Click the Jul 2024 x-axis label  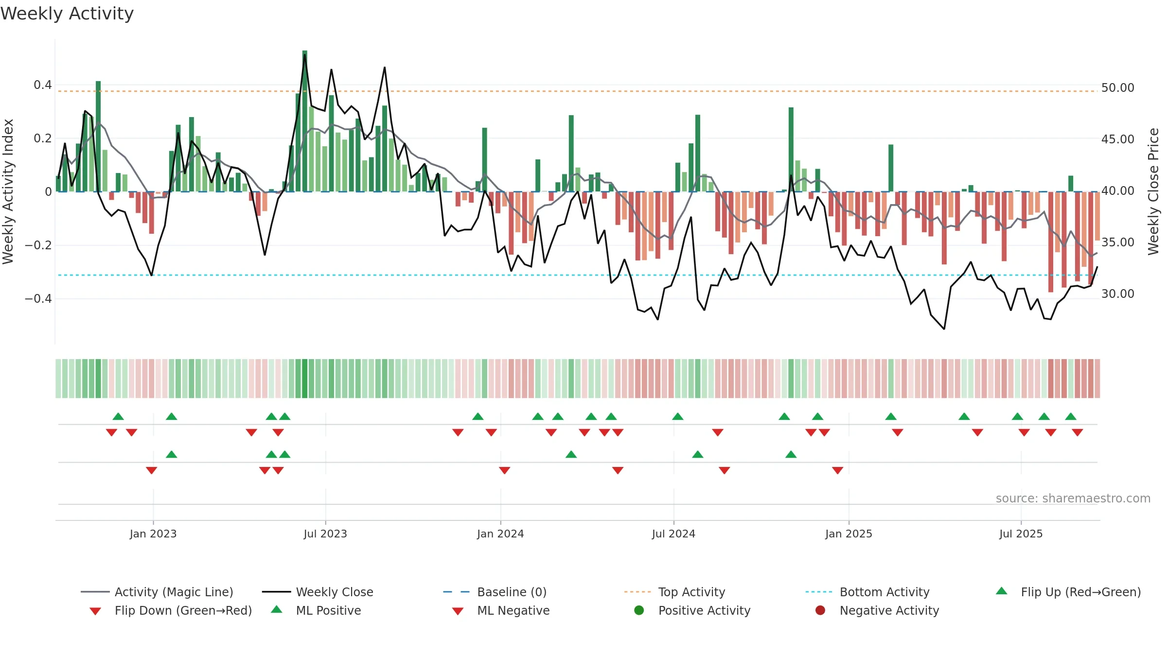(673, 534)
